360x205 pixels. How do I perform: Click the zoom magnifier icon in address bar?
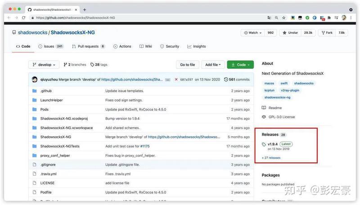click(x=276, y=18)
